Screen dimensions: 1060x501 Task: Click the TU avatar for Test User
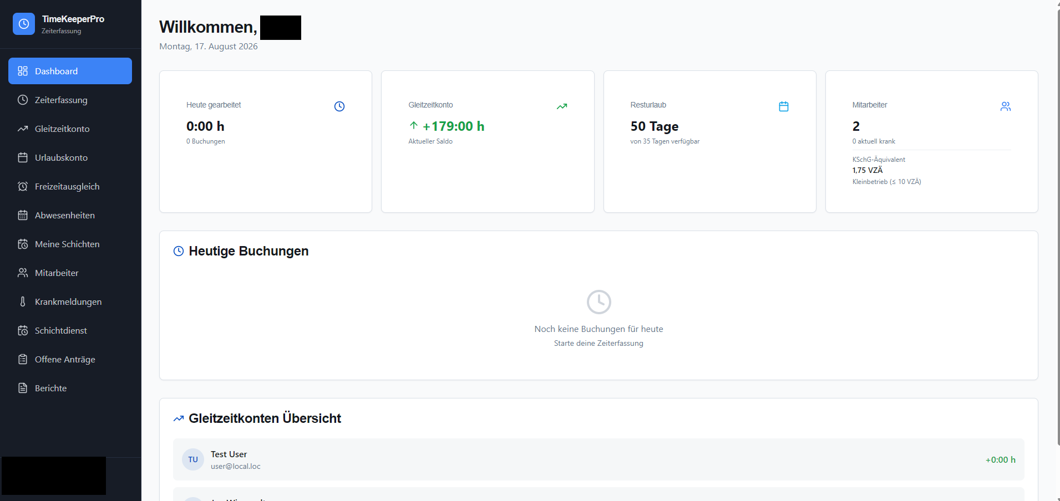pos(193,459)
